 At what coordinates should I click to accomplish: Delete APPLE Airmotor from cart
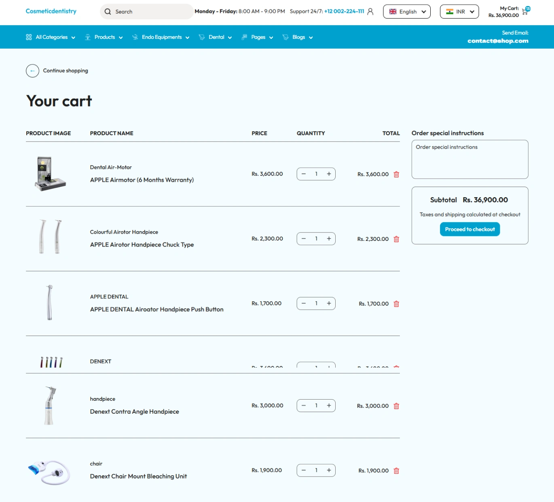point(396,174)
